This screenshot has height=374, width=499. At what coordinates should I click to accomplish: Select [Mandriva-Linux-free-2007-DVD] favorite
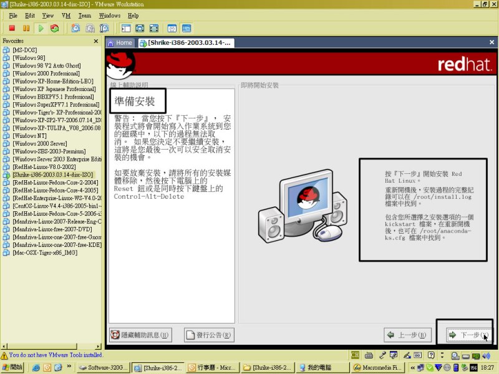click(52, 229)
